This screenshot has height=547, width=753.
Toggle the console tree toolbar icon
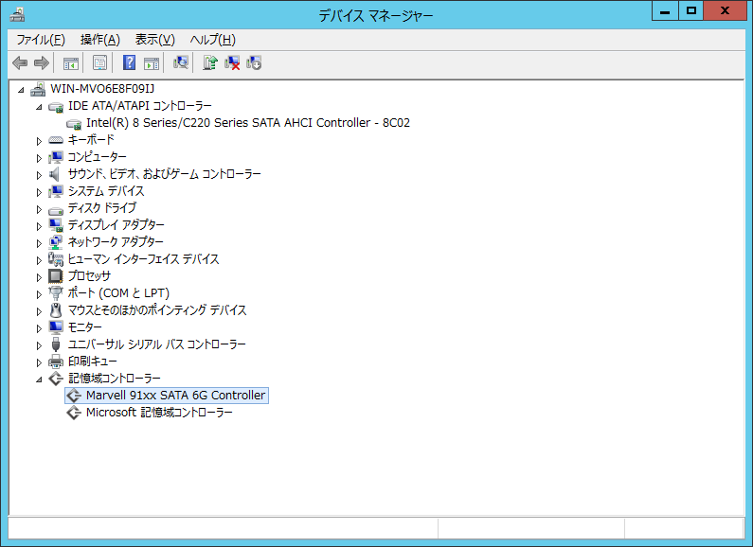(x=71, y=62)
